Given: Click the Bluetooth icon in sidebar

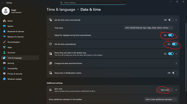Looking at the screenshot, I should (4, 32).
